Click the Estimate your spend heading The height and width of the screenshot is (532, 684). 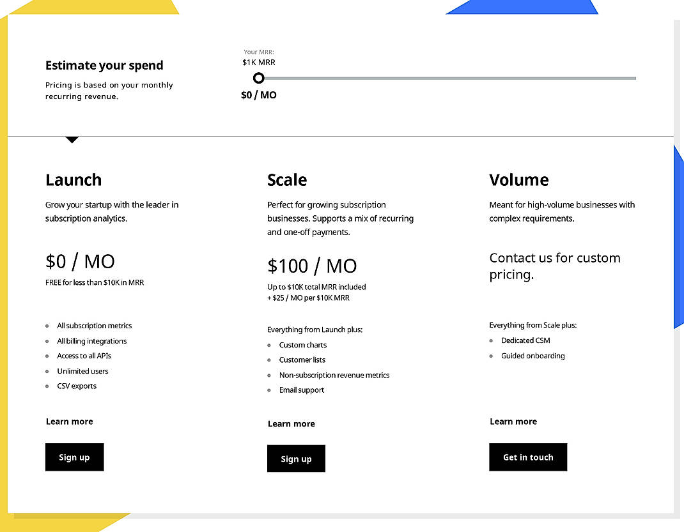104,65
